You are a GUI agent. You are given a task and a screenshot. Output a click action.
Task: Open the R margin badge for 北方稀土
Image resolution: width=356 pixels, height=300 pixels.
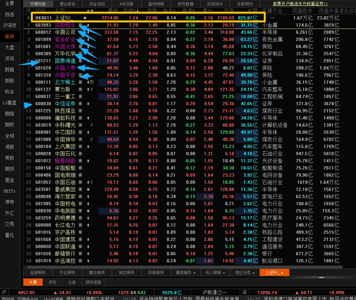tap(80, 82)
